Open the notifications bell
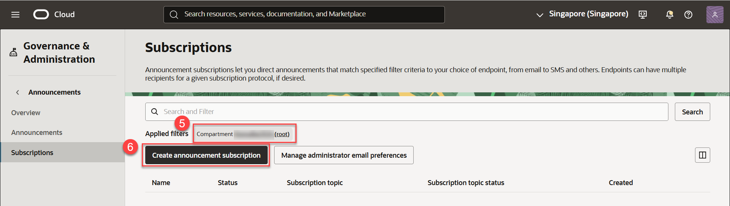The image size is (730, 206). pyautogui.click(x=670, y=14)
